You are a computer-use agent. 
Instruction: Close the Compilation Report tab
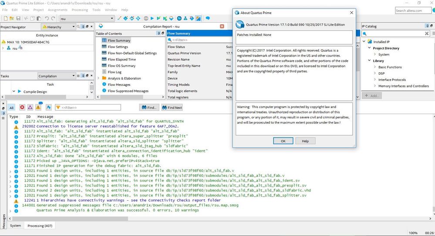222,27
